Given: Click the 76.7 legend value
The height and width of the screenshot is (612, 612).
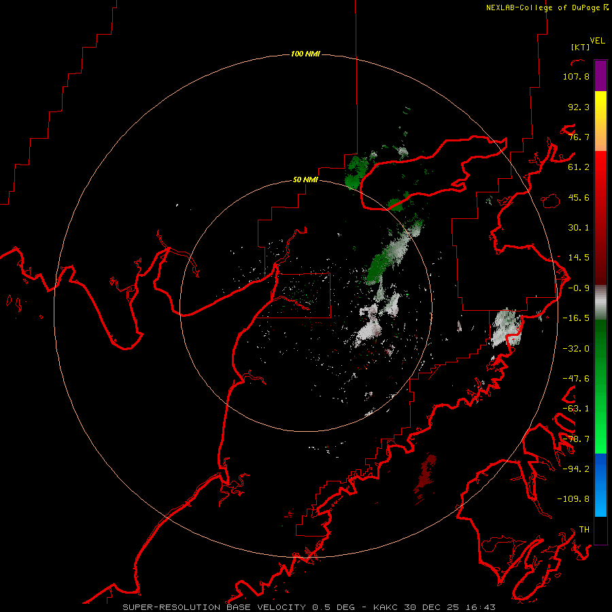Looking at the screenshot, I should pyautogui.click(x=579, y=137).
